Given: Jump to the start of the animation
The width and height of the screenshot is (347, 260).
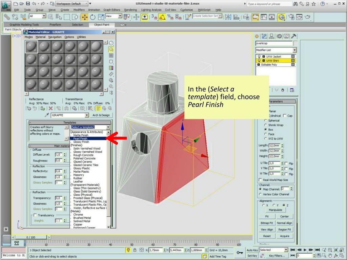Looking at the screenshot, I should [292, 250].
